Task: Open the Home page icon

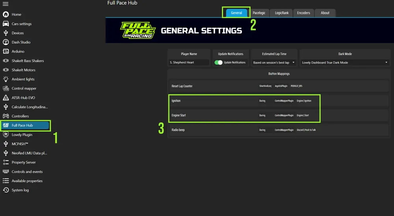Action: pyautogui.click(x=6, y=14)
